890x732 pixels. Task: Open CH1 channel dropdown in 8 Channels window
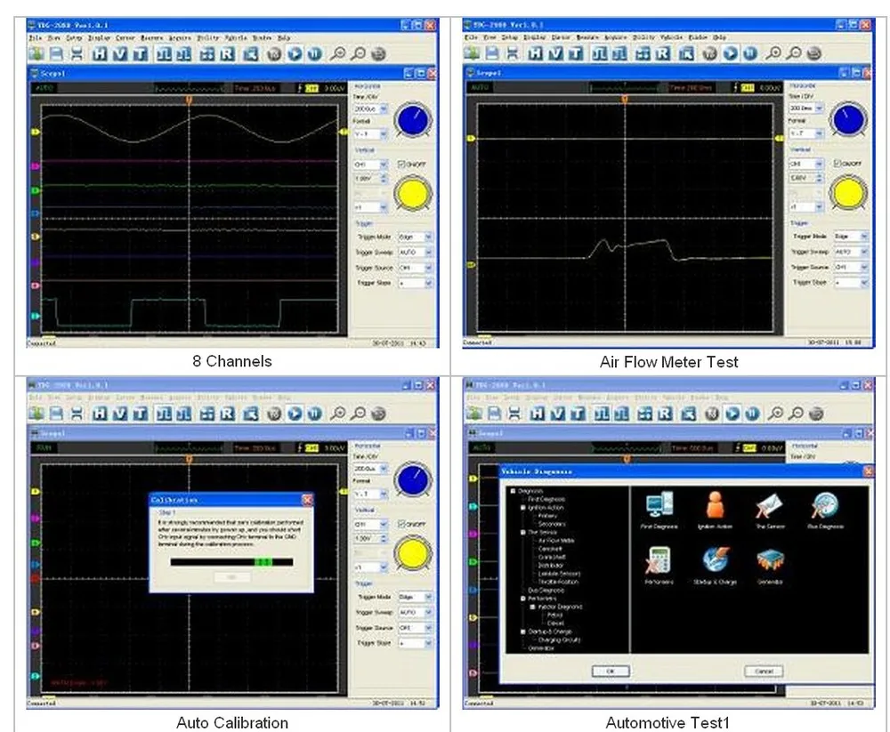(370, 165)
